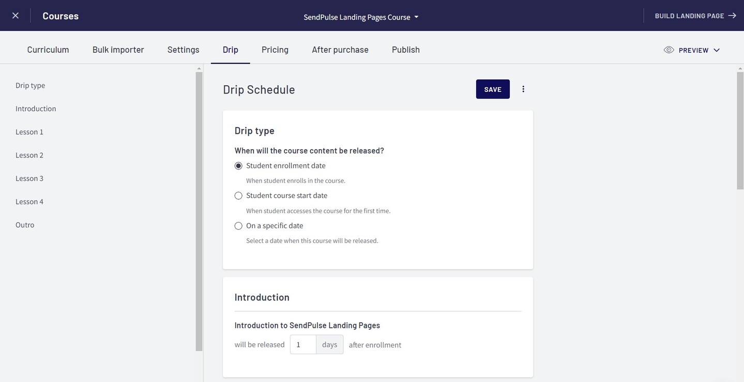
Task: Jump to Outro in the sidebar
Action: [25, 225]
